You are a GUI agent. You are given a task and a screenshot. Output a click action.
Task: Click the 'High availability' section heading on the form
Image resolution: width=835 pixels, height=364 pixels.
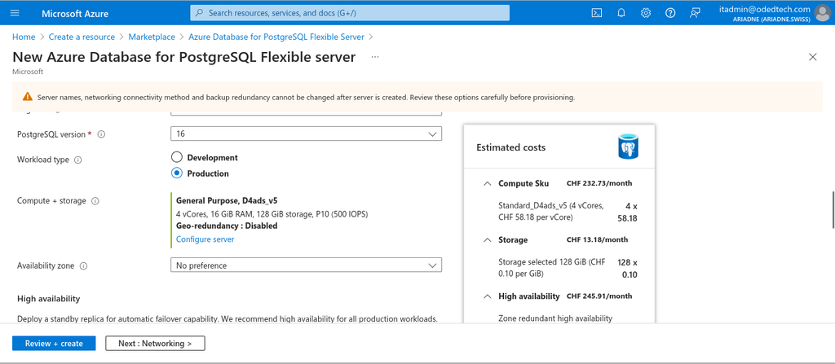tap(48, 299)
